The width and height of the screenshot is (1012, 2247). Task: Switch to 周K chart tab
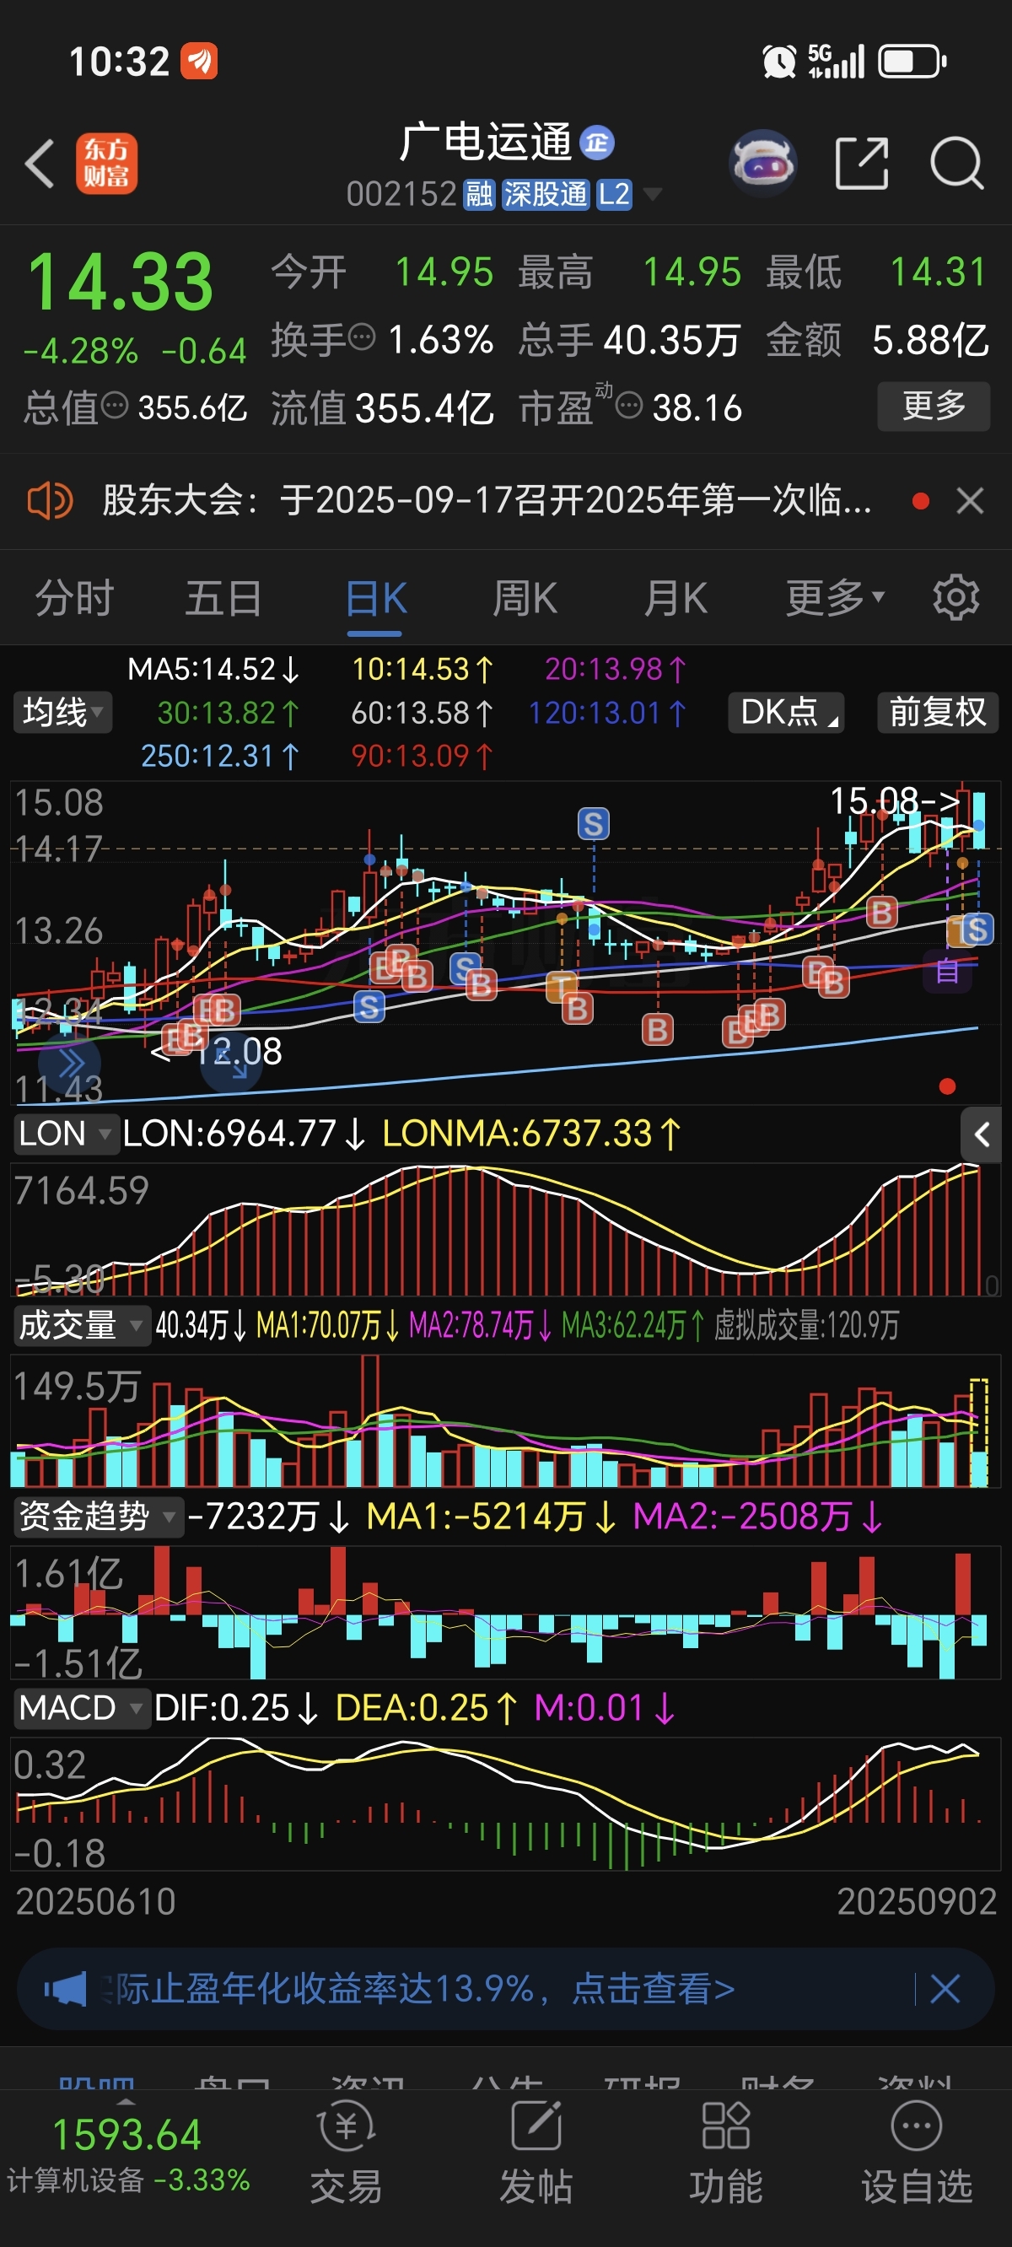pos(525,599)
